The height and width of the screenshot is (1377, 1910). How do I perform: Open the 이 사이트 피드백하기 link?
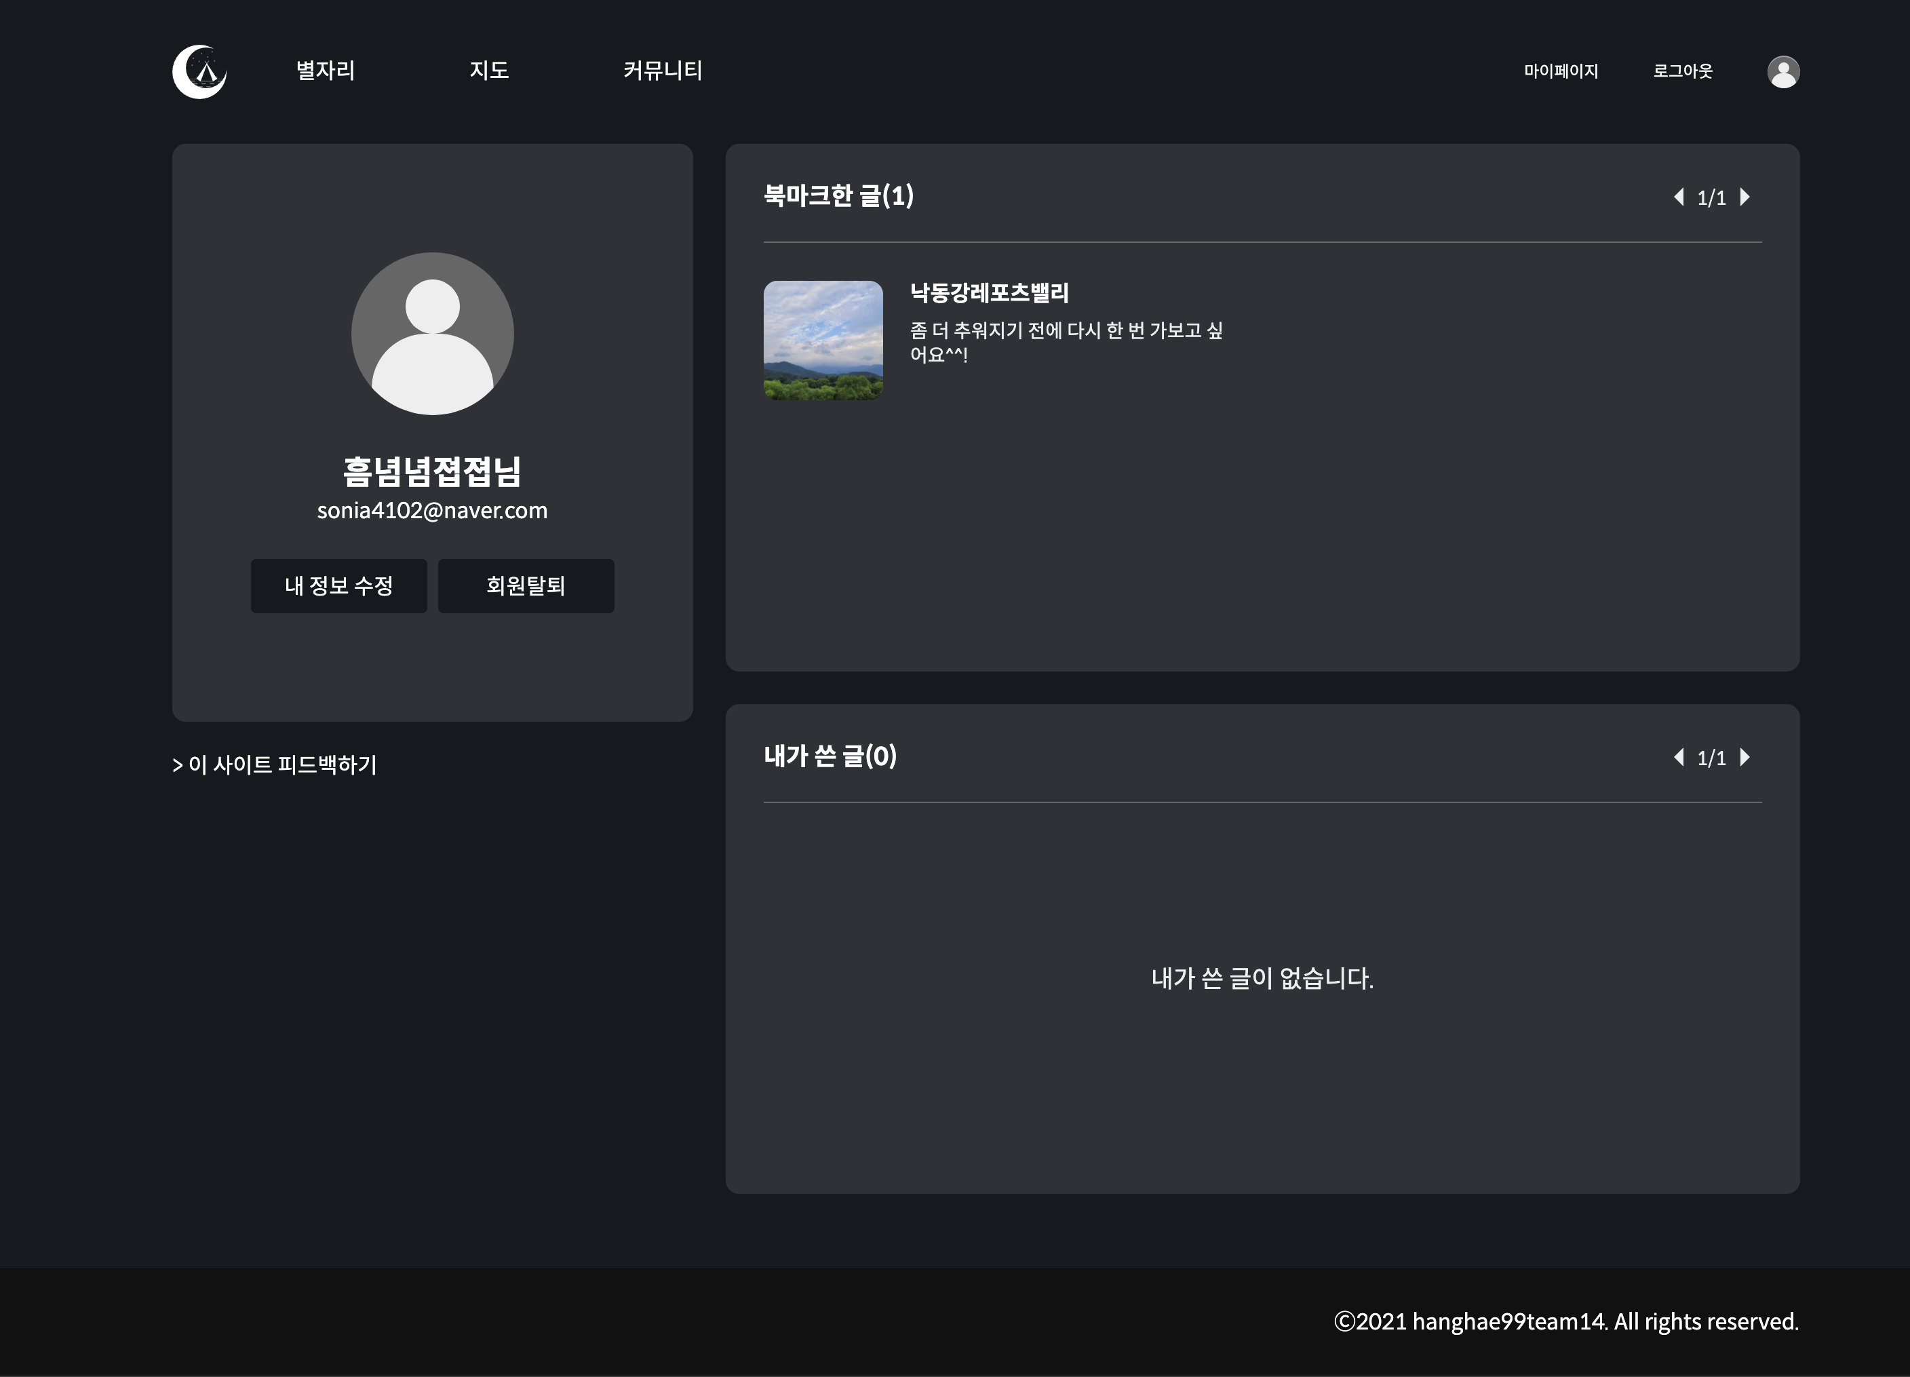coord(275,764)
